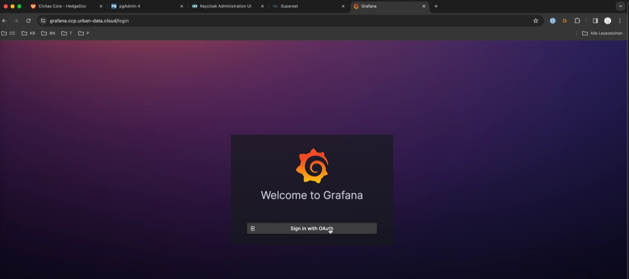The height and width of the screenshot is (279, 629).
Task: Close the Superset tab
Action: tap(343, 6)
